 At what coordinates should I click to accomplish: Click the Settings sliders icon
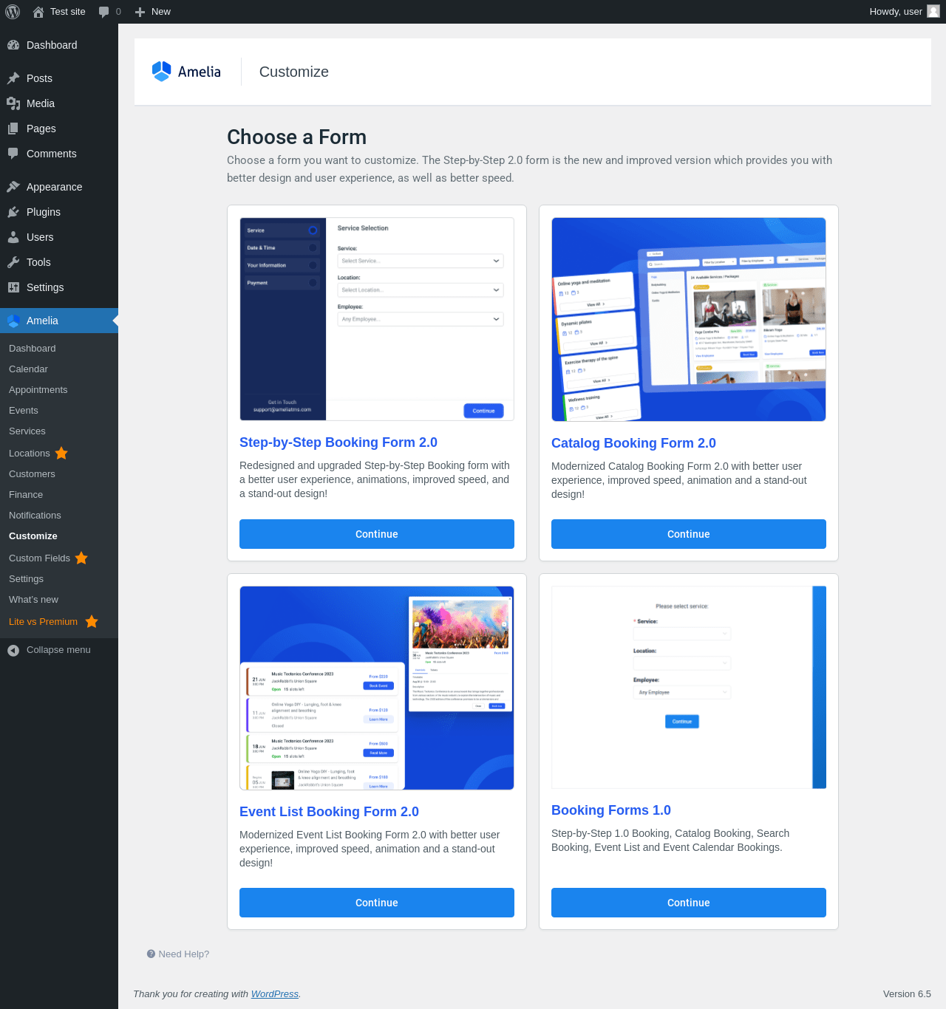coord(13,287)
